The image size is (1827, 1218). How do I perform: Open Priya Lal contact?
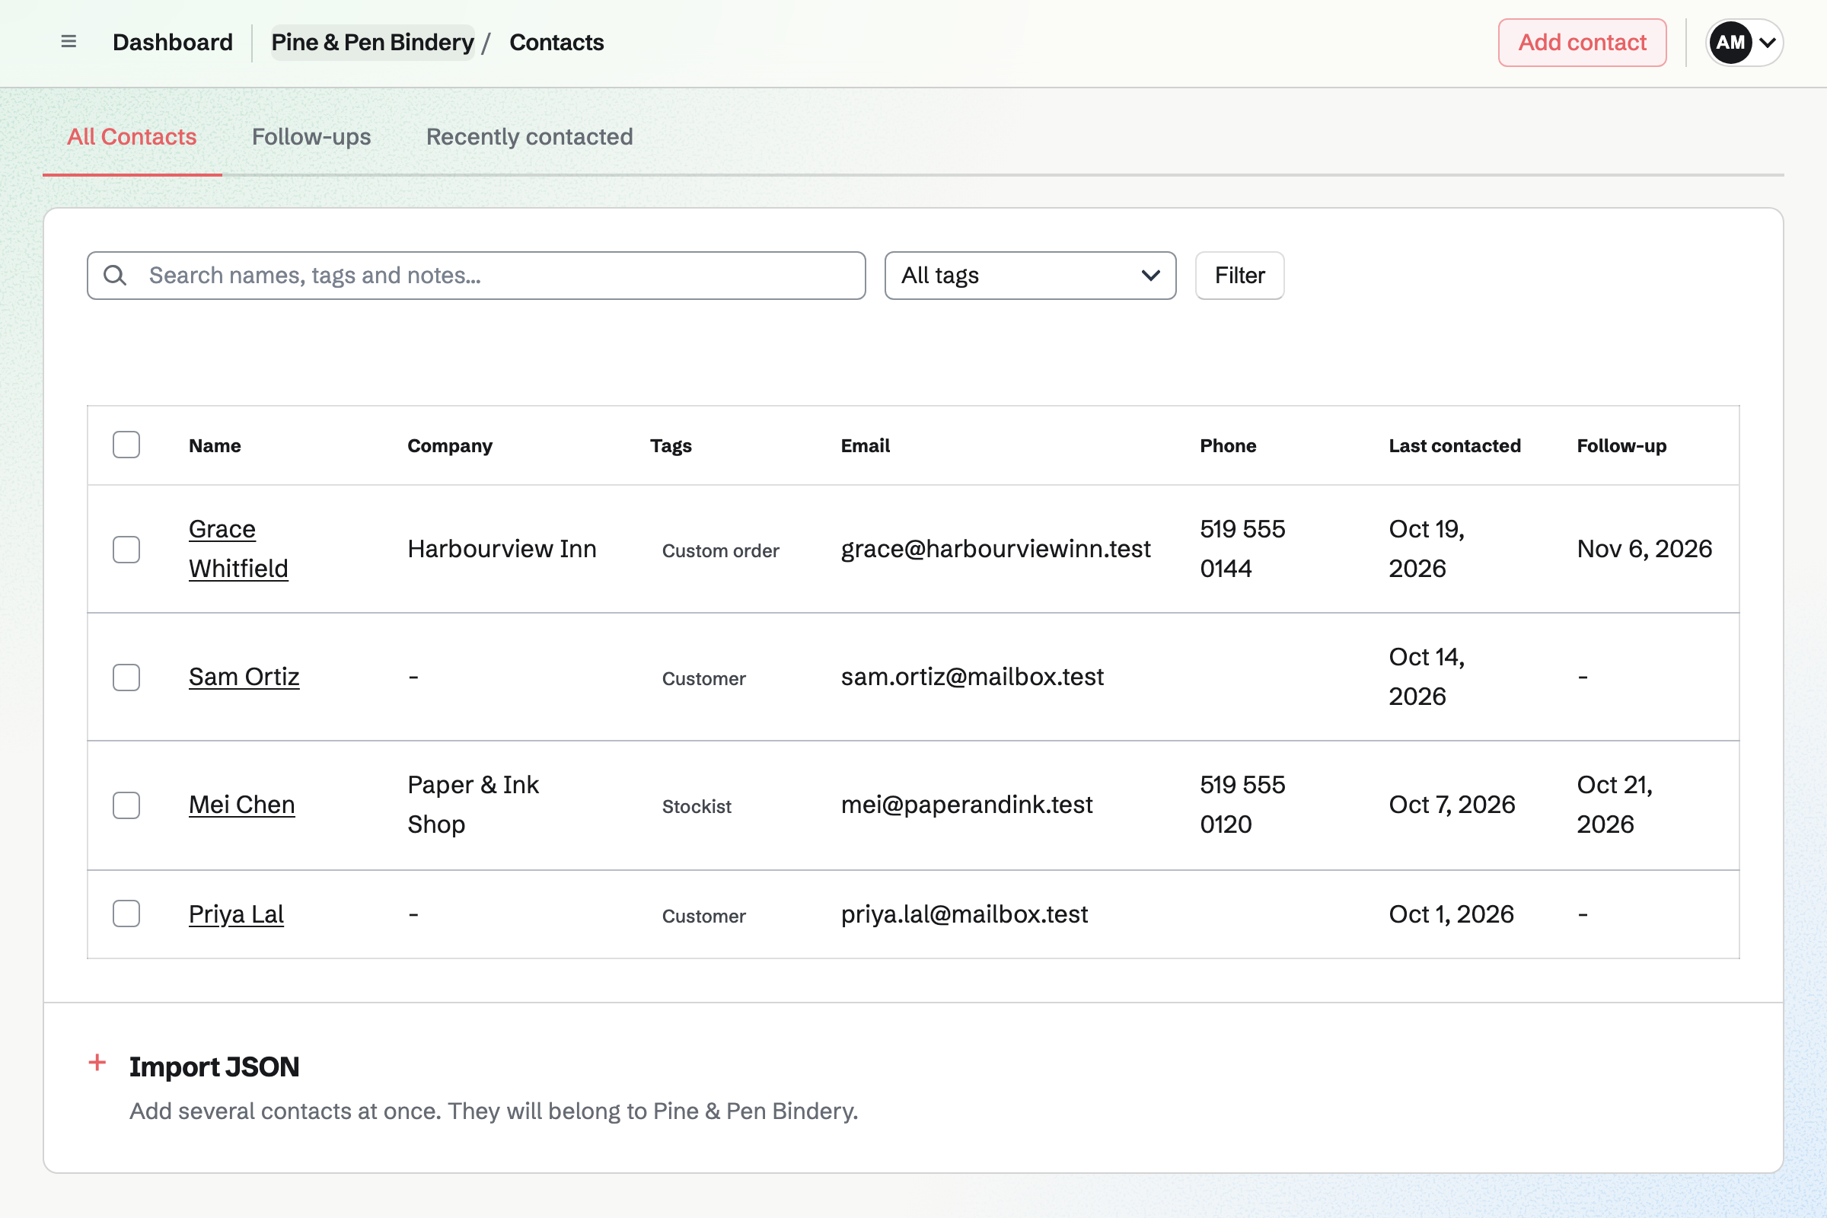coord(236,913)
